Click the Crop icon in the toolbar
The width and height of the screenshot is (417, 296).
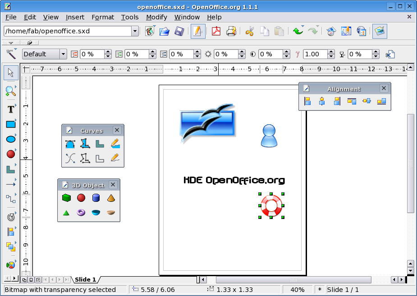[x=390, y=55]
